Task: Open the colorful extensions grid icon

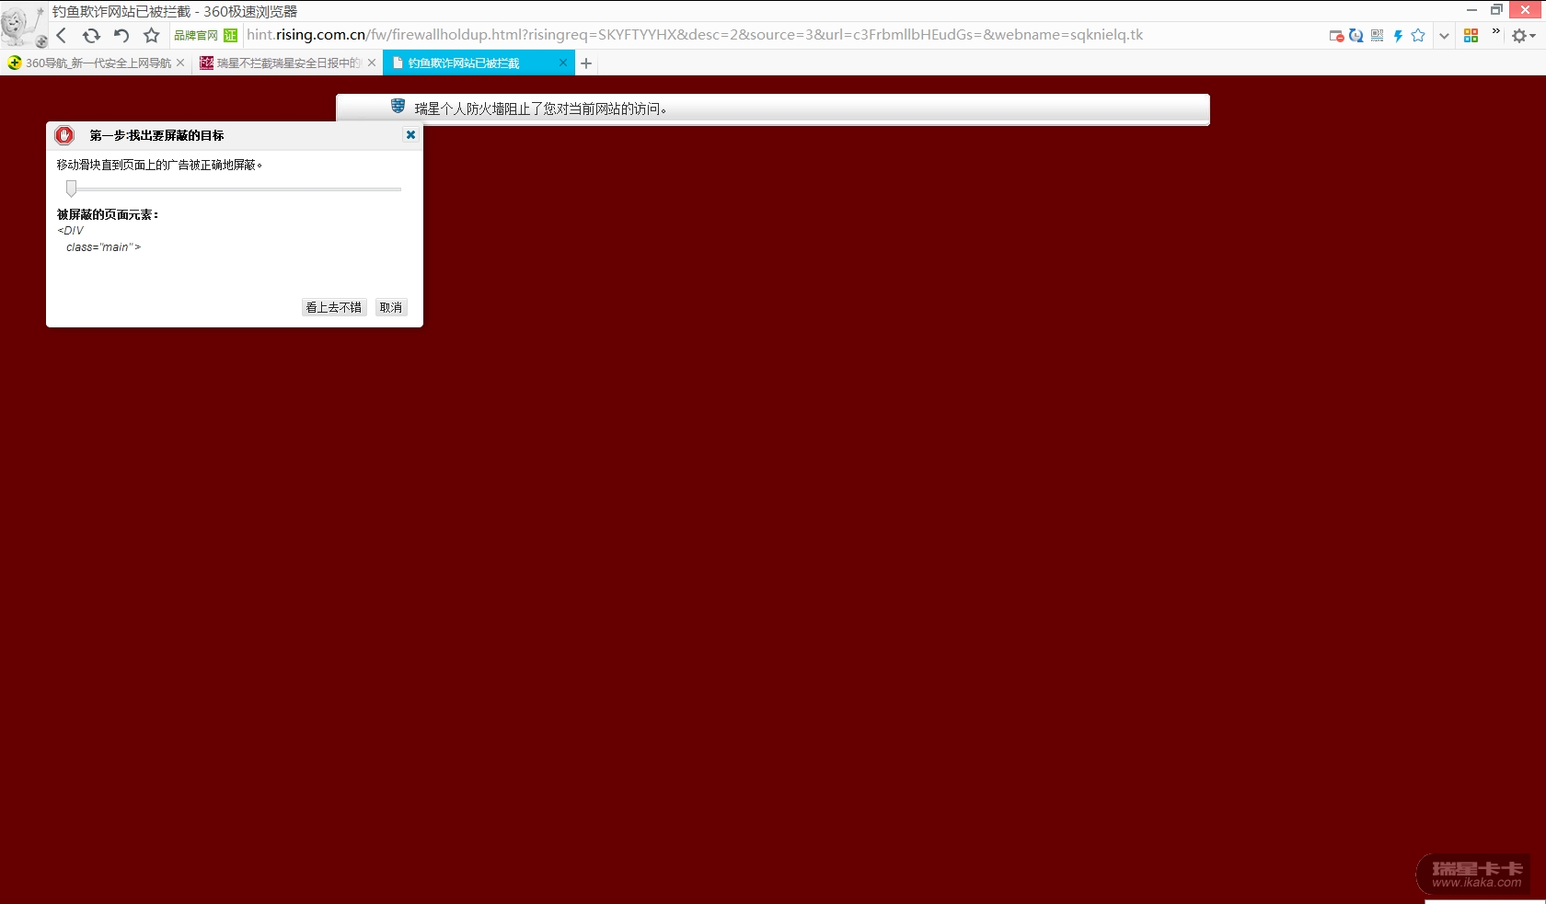Action: [1471, 35]
